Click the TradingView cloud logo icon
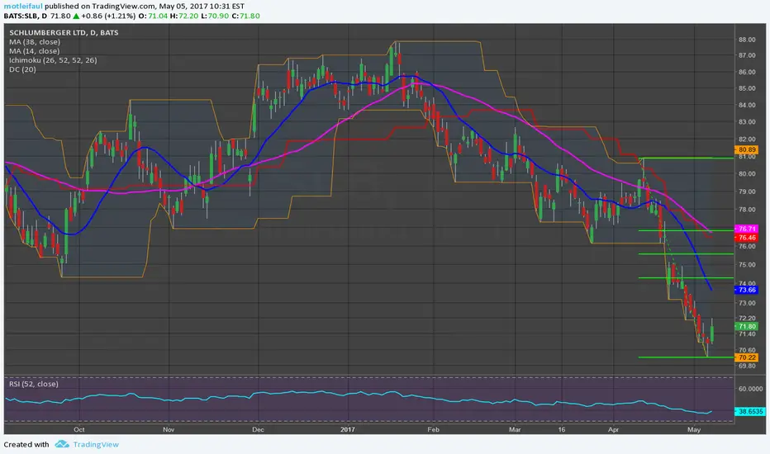The height and width of the screenshot is (454, 770). coord(62,444)
